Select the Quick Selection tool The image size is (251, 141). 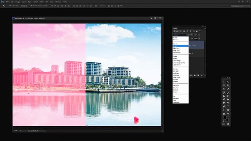[x=228, y=85]
